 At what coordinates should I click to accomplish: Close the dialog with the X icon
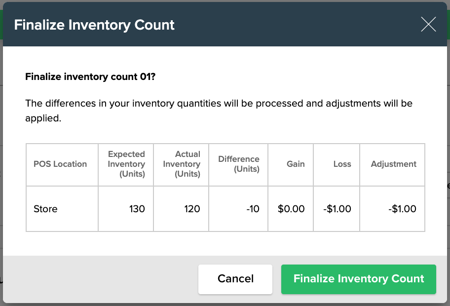[428, 24]
